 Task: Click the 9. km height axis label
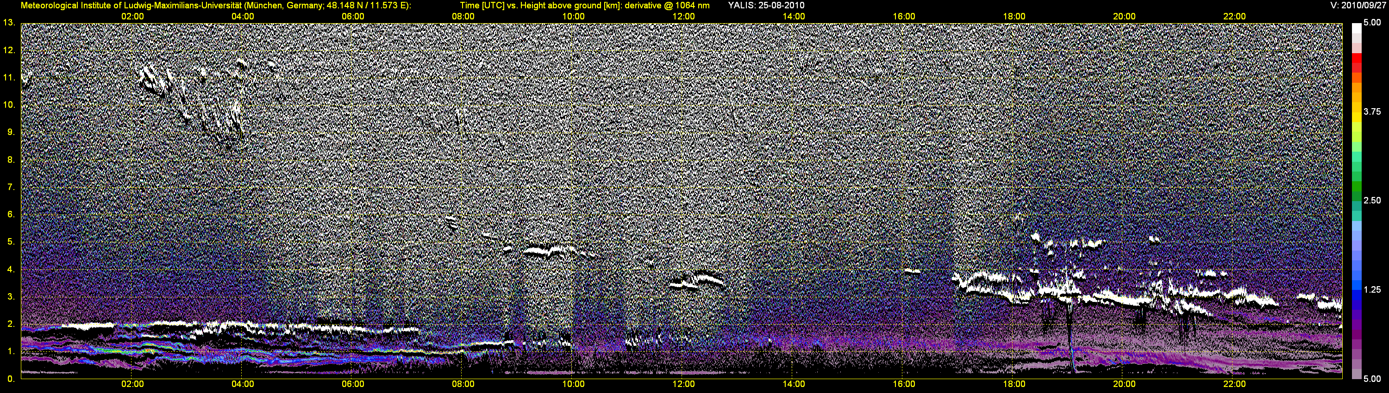[x=11, y=132]
